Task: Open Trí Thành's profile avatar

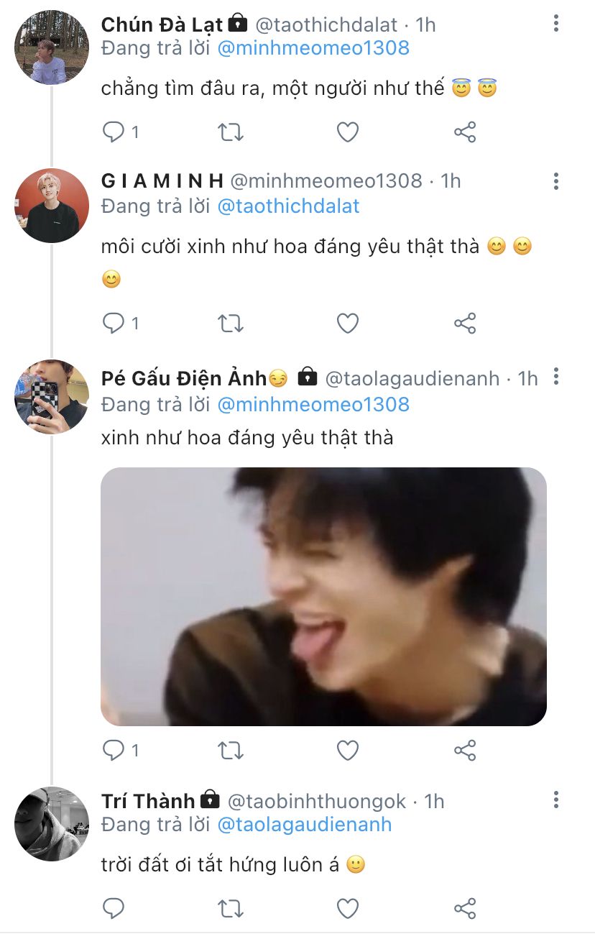Action: pyautogui.click(x=52, y=824)
